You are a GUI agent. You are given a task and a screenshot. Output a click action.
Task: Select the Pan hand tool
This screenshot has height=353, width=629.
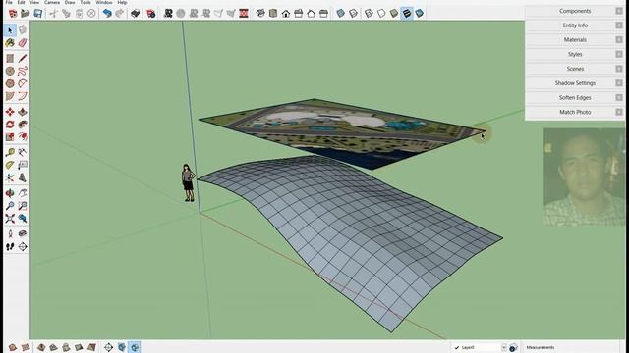coord(23,193)
